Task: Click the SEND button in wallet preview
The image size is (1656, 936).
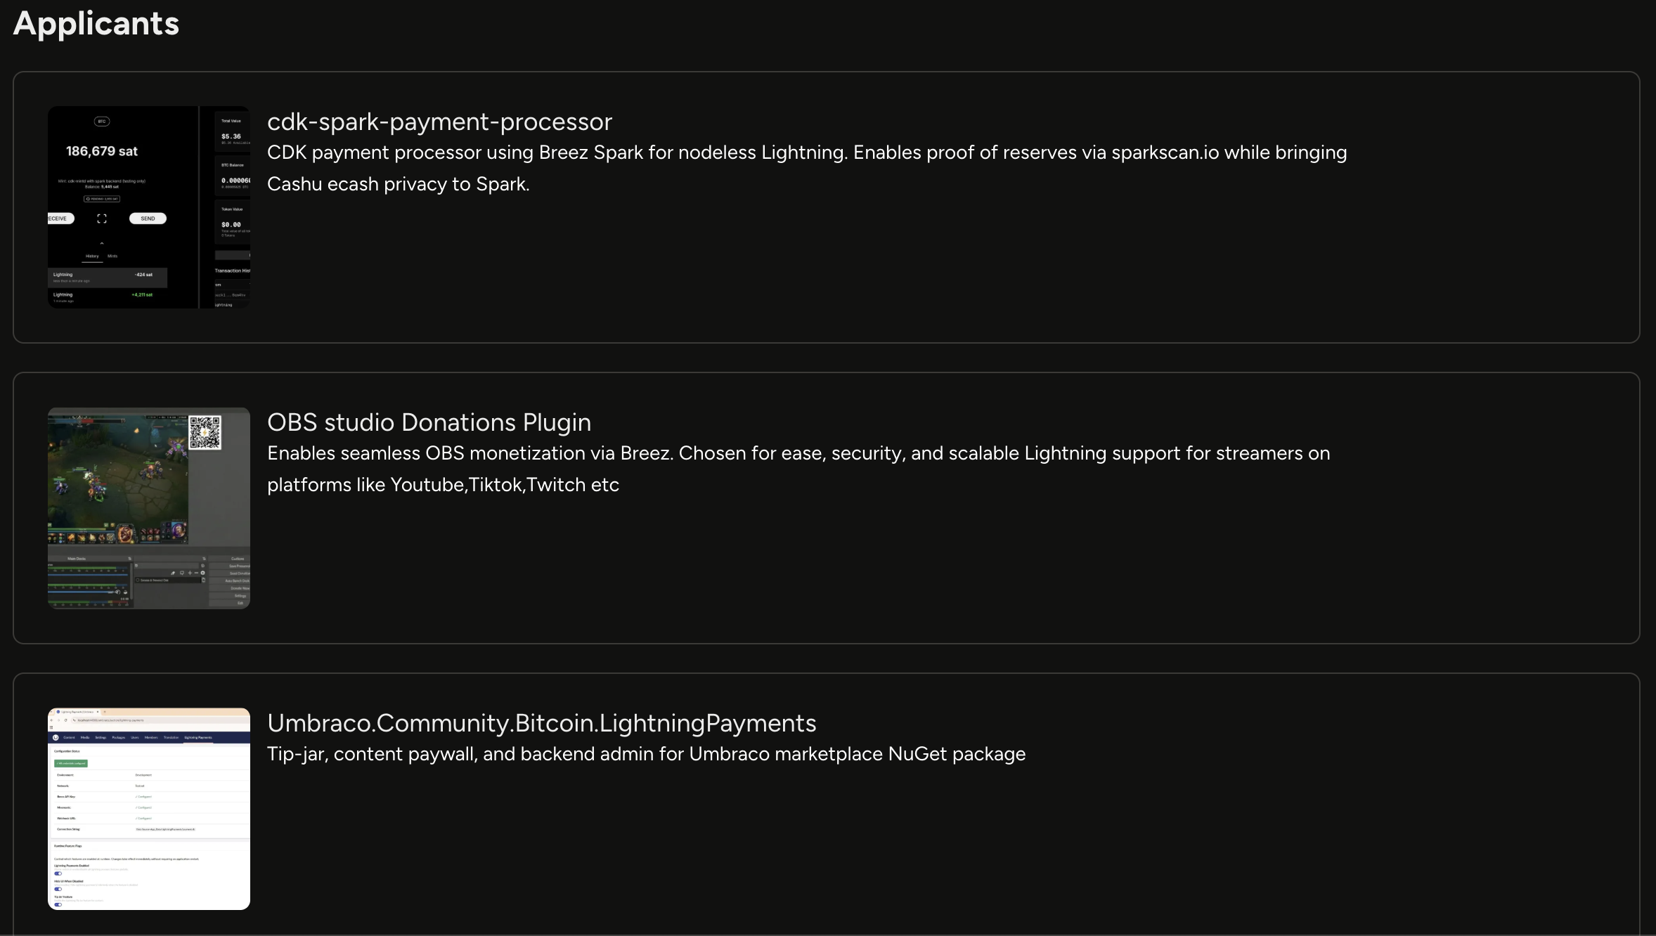Action: point(148,219)
